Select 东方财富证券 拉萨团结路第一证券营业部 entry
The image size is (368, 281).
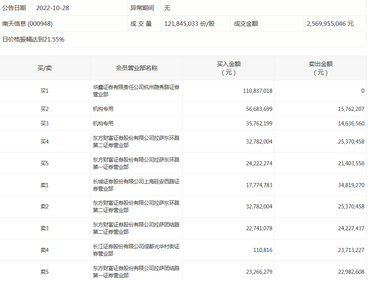(136, 272)
